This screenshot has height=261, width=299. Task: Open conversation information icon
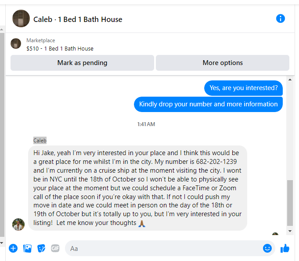tap(280, 19)
